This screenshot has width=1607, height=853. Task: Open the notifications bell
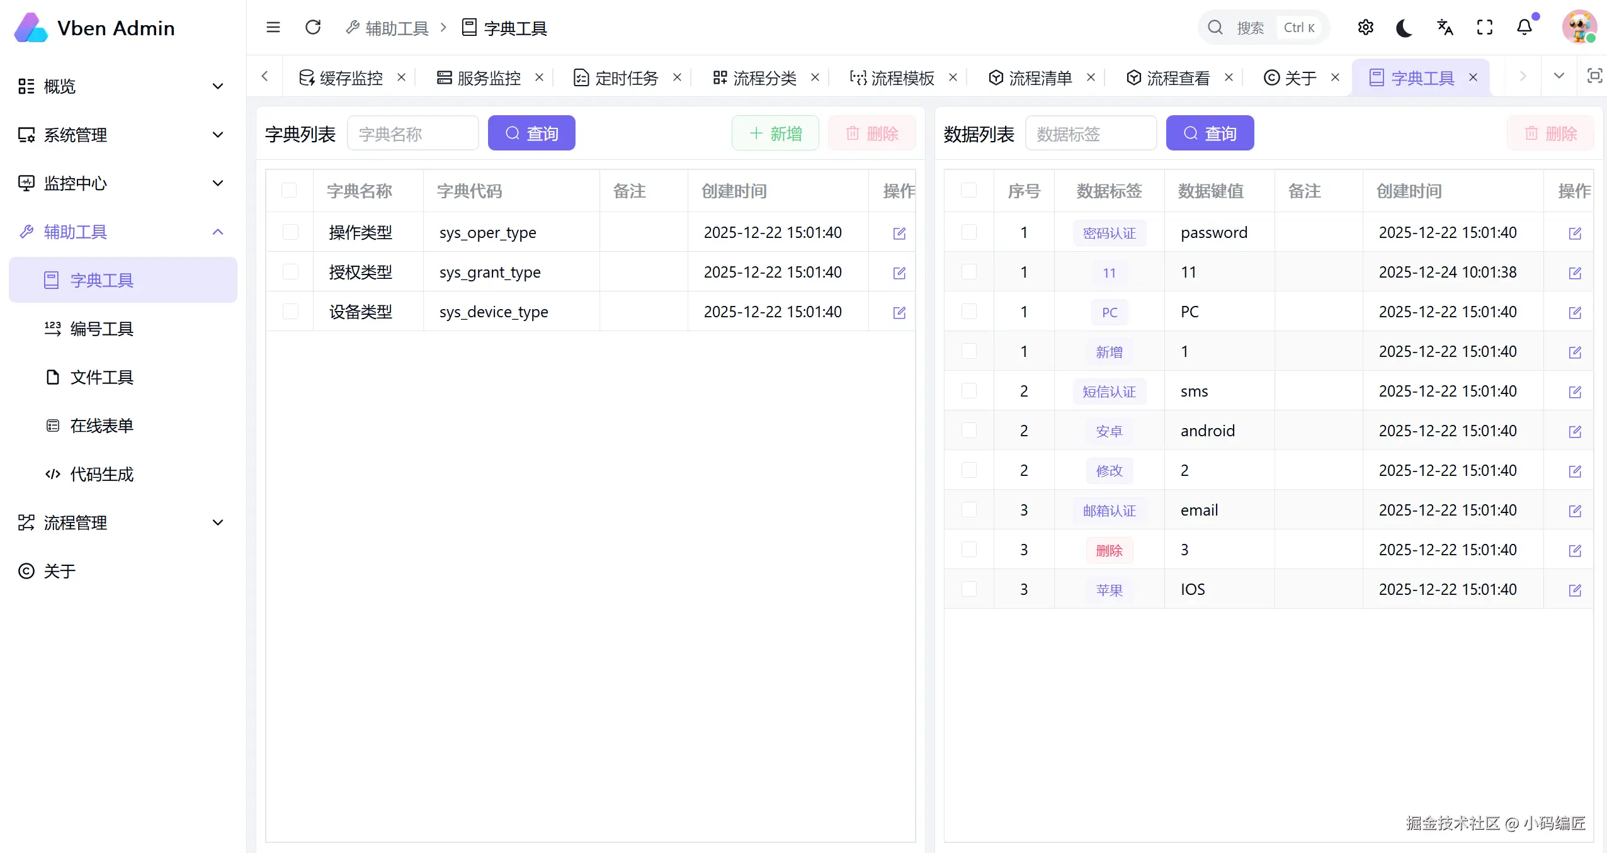(1525, 28)
